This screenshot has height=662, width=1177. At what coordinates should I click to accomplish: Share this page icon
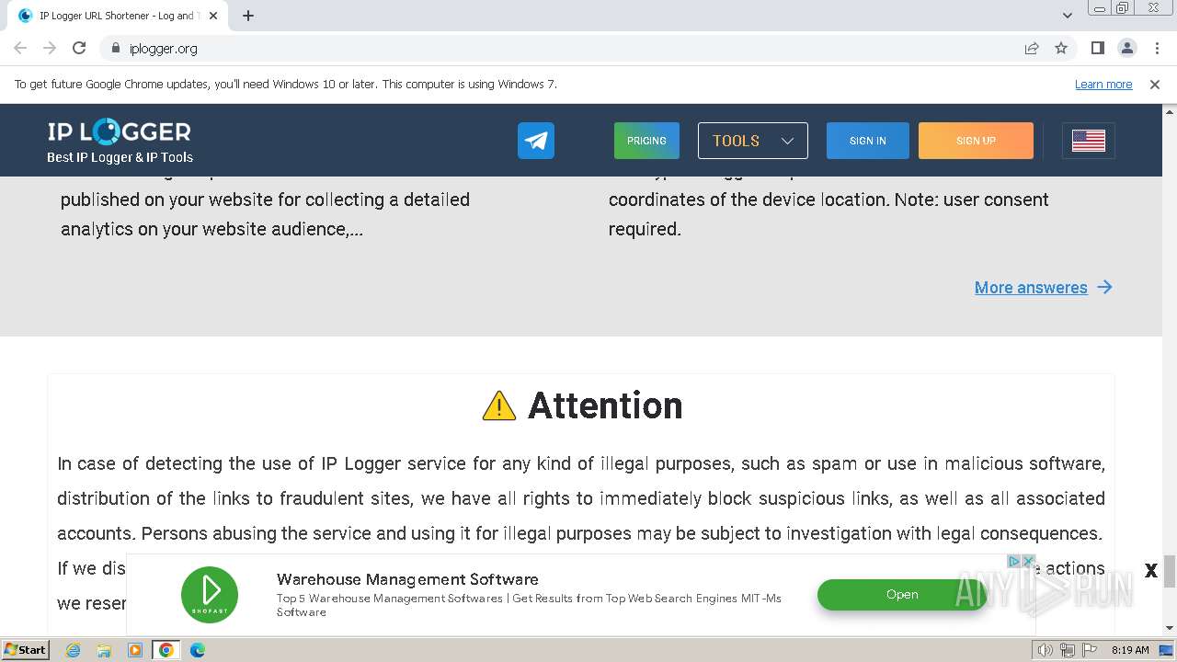(1032, 49)
